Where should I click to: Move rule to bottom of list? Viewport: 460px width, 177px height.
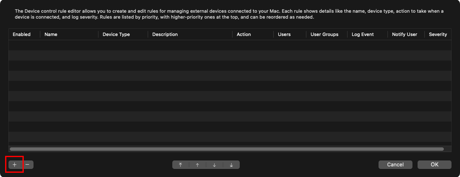231,165
